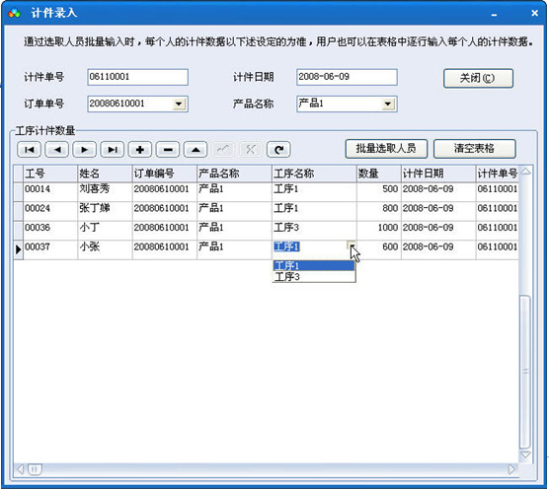Click the 清空表格 button
Screen dimensions: 549x490
(x=474, y=149)
